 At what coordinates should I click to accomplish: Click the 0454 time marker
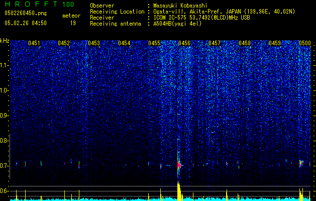(x=124, y=43)
